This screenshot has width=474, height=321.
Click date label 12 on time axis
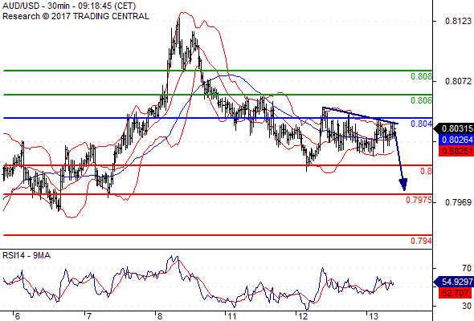[x=303, y=316]
